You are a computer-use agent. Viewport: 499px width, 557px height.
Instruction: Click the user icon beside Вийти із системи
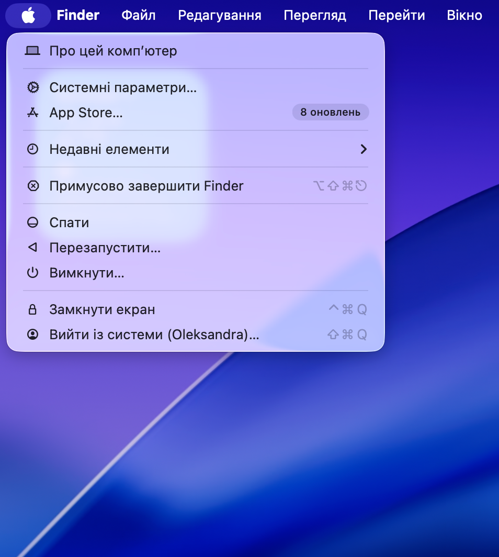click(32, 335)
